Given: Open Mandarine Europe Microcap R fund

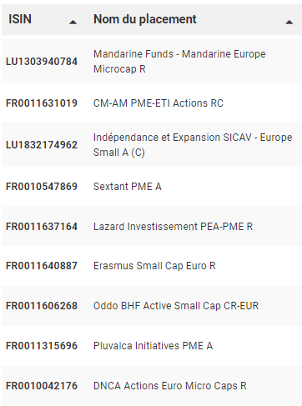Looking at the screenshot, I should point(179,62).
